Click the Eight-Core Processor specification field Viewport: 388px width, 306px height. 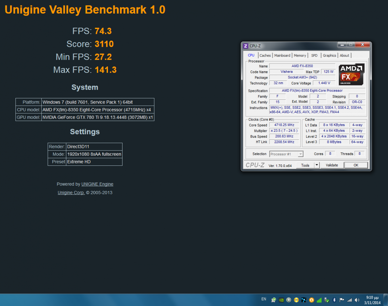tap(317, 91)
